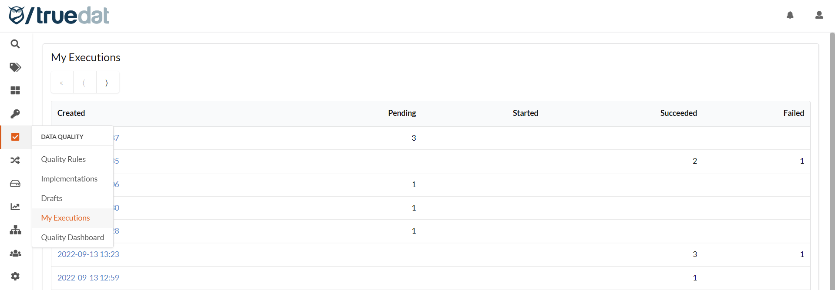Select Quality Rules from Data Quality menu
Viewport: 835px width, 290px height.
[64, 159]
